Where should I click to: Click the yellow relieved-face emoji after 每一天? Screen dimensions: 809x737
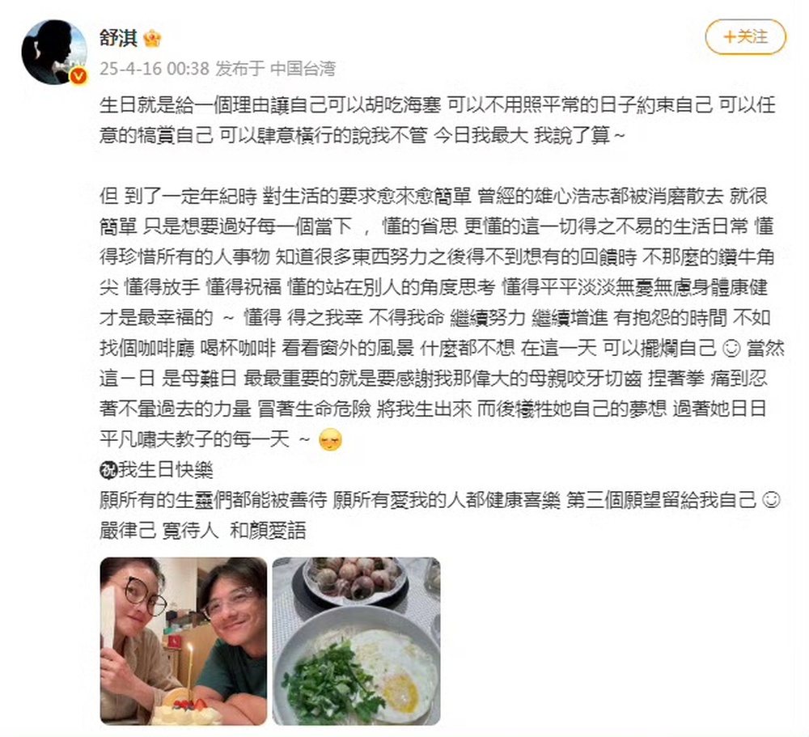(331, 440)
